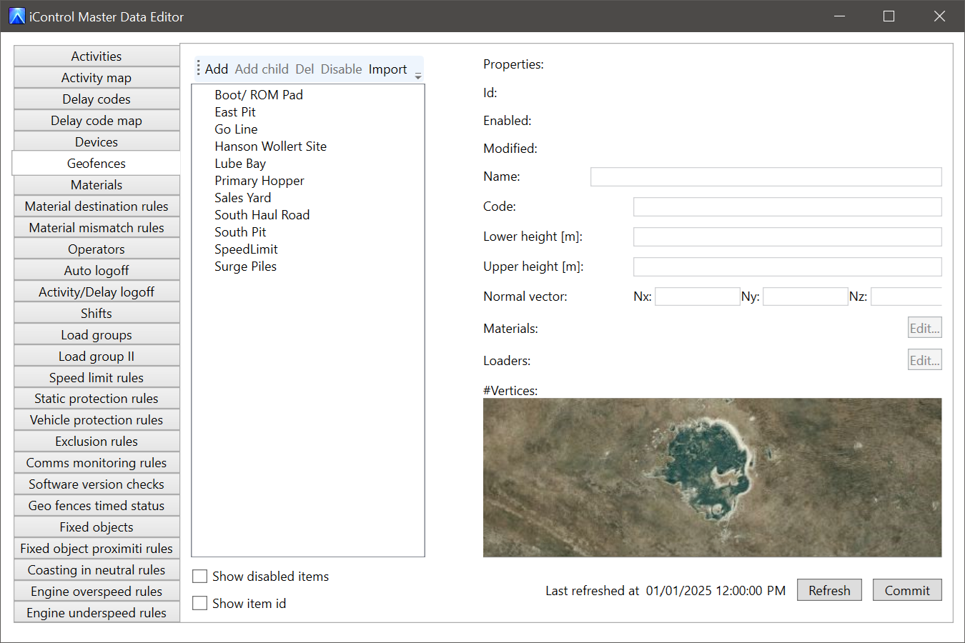Open Activity/Delay logoff tab

96,292
